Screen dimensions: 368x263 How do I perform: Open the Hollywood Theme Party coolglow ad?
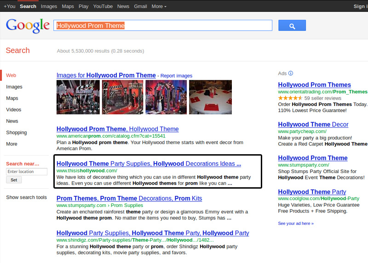tap(312, 192)
